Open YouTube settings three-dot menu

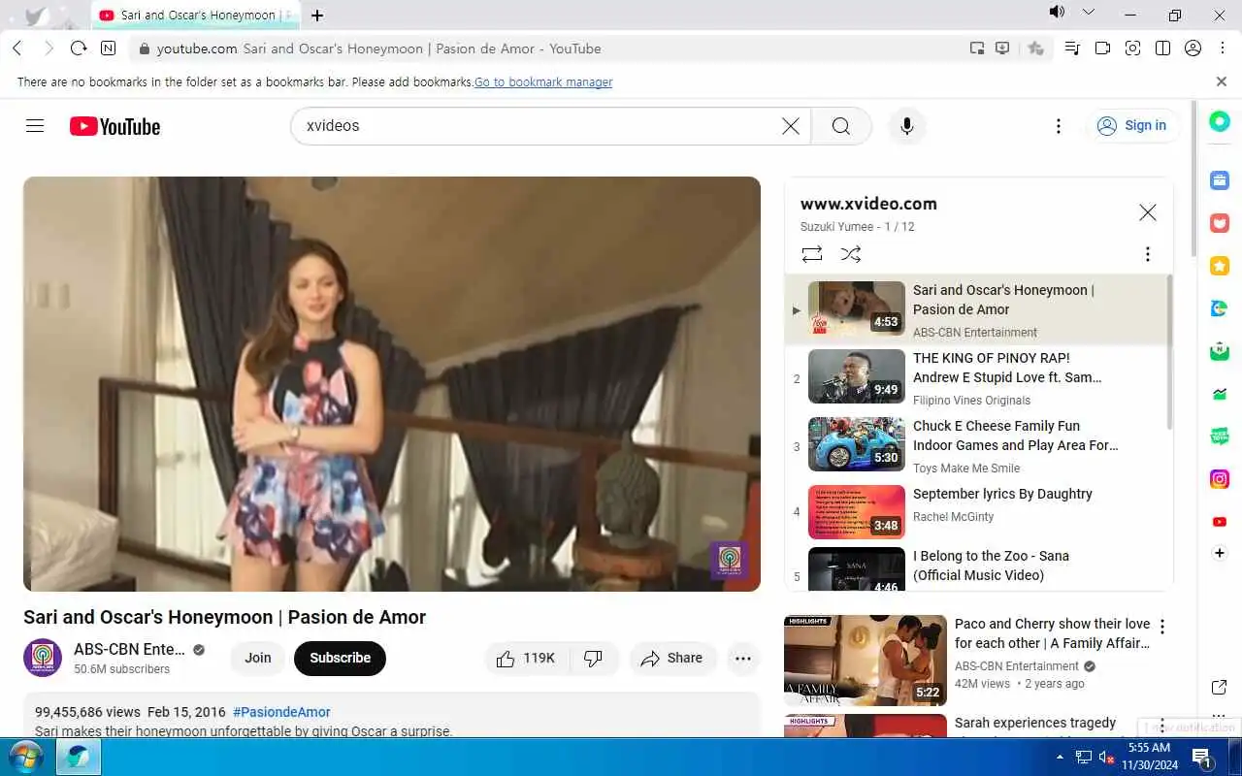1059,126
